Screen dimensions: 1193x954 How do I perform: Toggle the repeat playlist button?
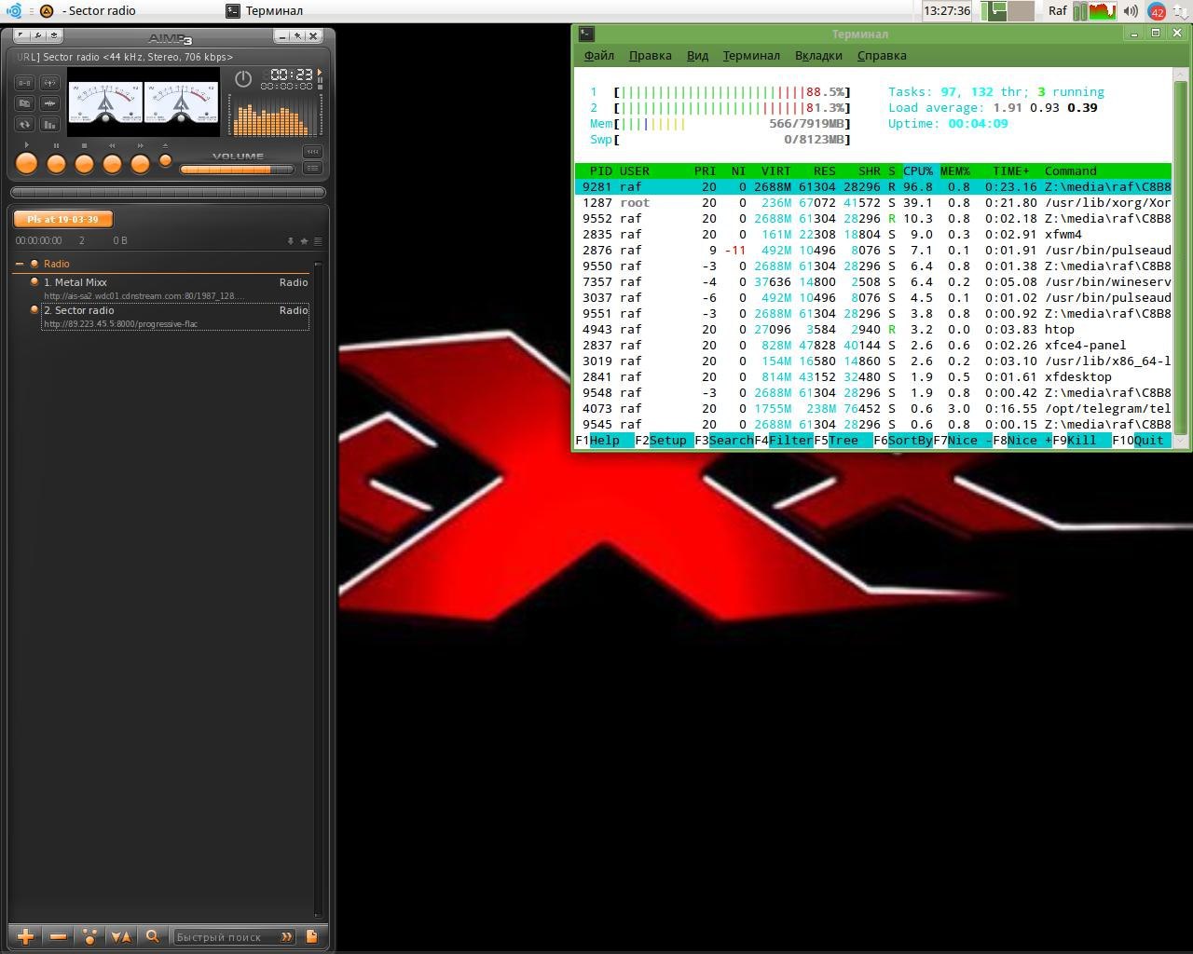click(25, 124)
